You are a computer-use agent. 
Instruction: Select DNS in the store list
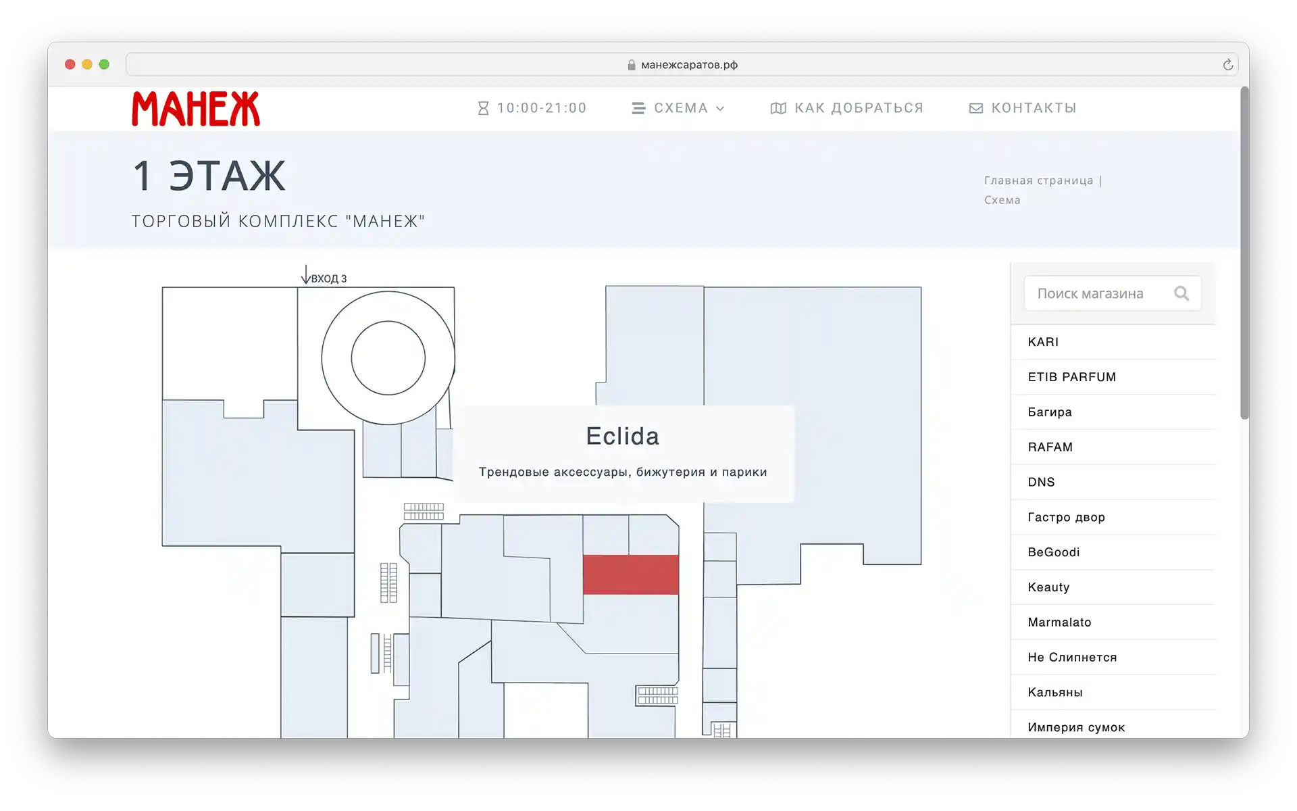tap(1113, 483)
